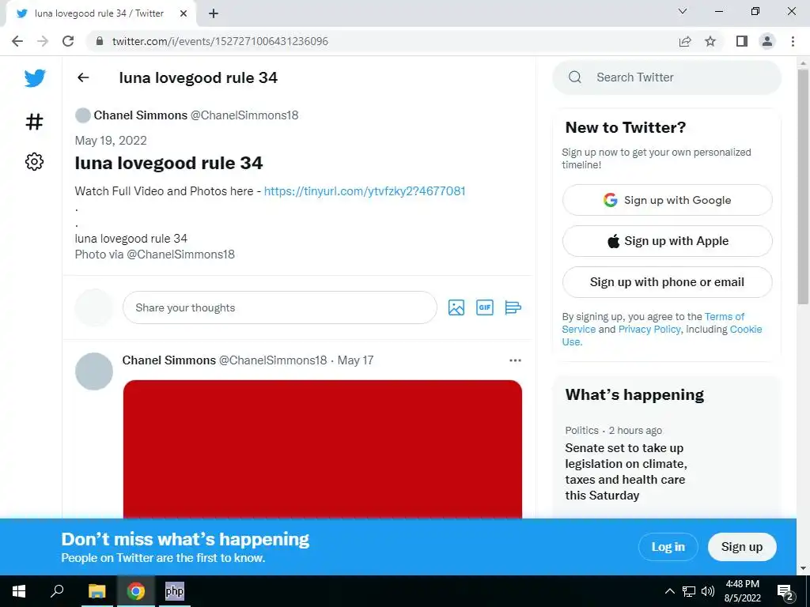Go back using the event header arrow

click(83, 77)
